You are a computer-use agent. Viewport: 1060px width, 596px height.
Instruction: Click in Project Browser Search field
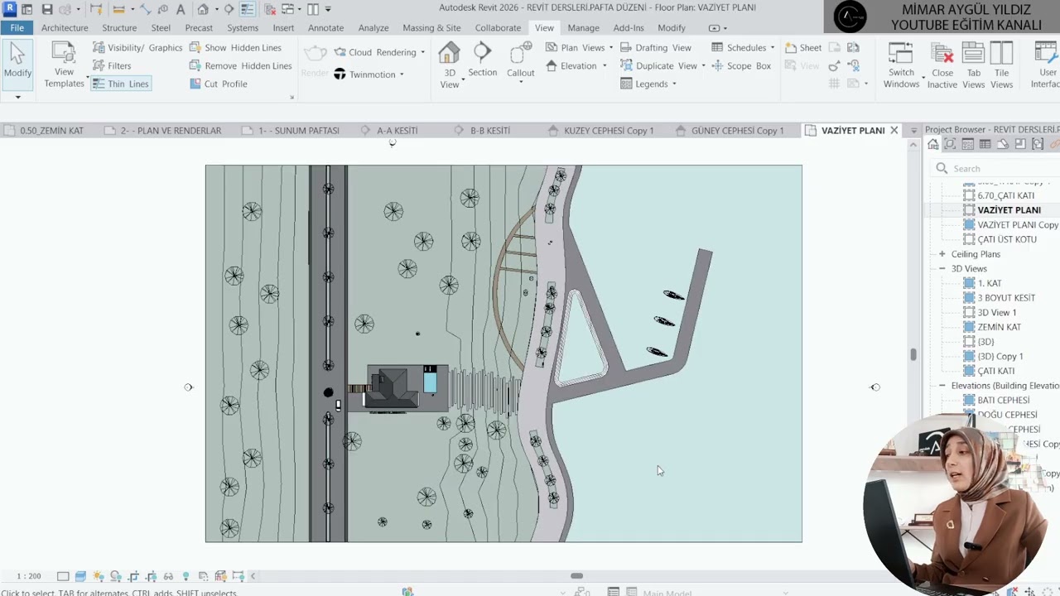point(997,168)
